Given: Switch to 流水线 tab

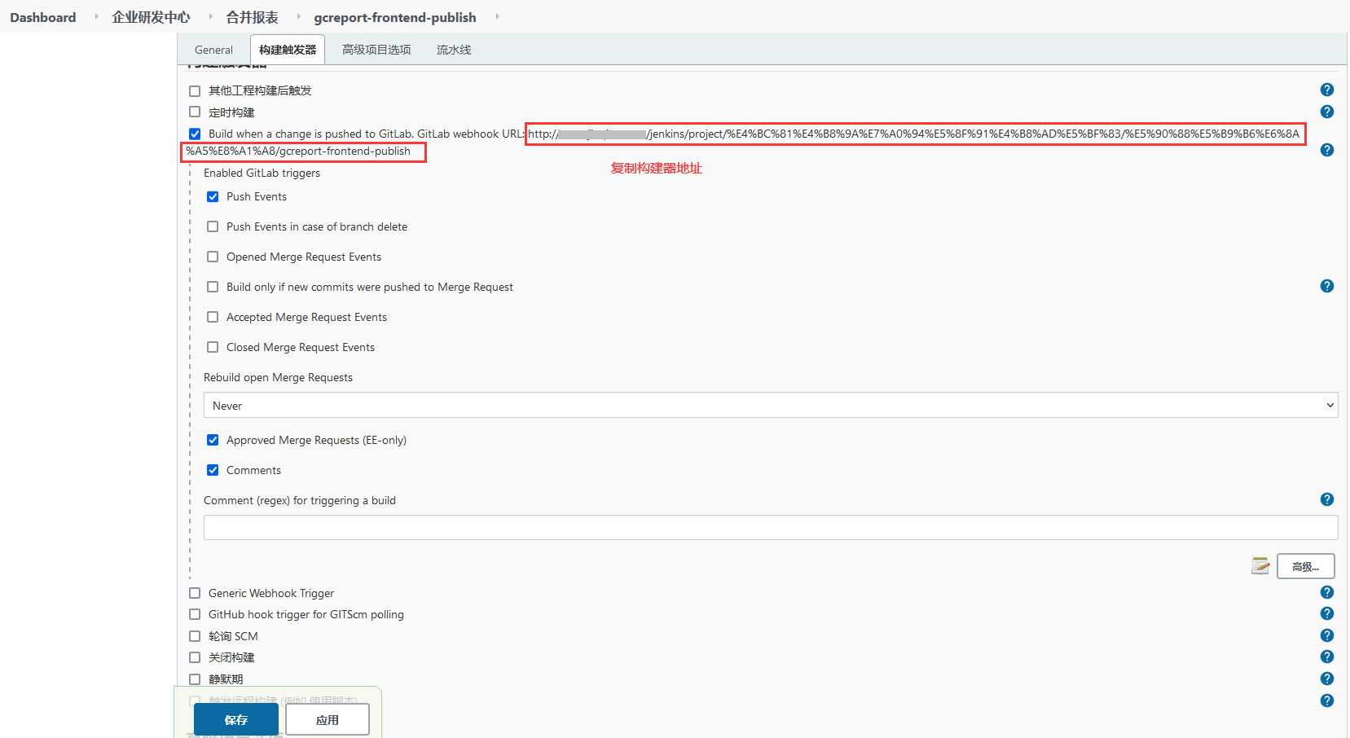Looking at the screenshot, I should click(454, 50).
